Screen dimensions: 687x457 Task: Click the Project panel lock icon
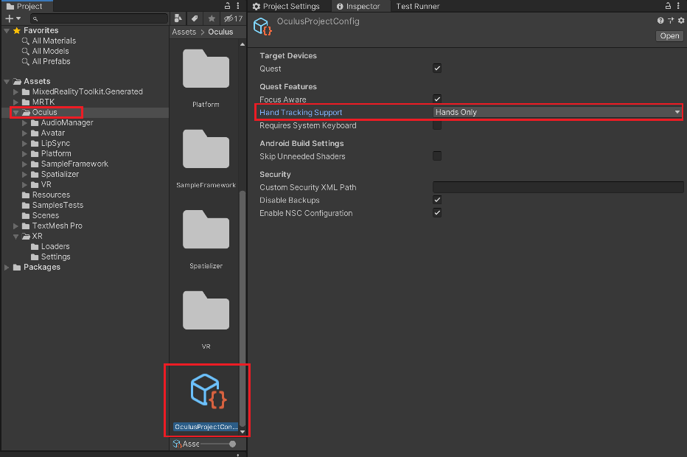[x=227, y=6]
